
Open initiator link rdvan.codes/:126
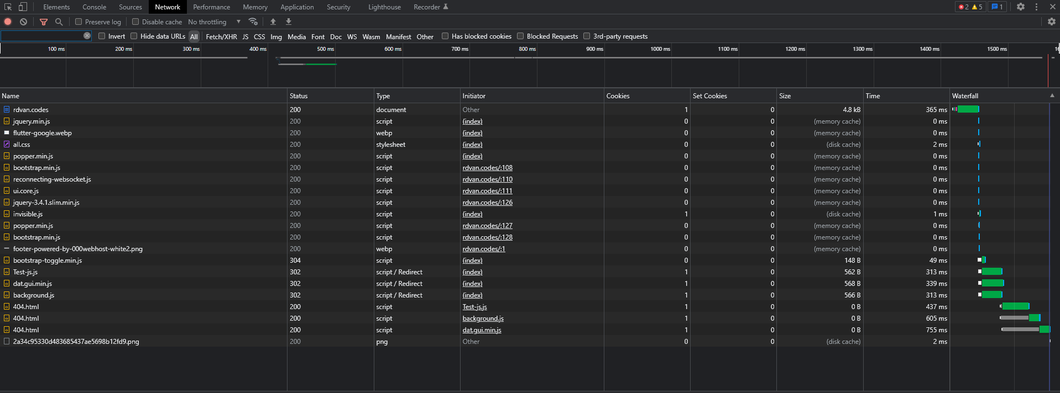tap(488, 203)
